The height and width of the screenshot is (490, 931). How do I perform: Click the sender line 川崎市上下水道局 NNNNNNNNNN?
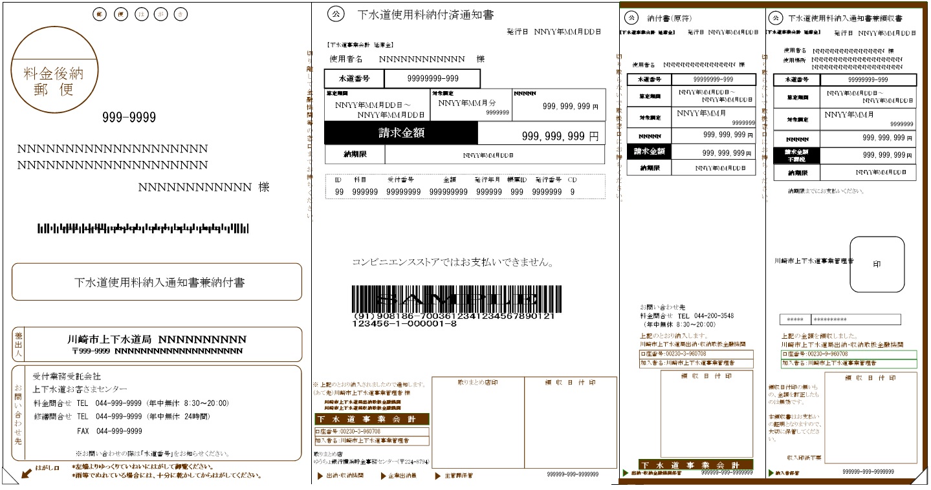[x=157, y=339]
